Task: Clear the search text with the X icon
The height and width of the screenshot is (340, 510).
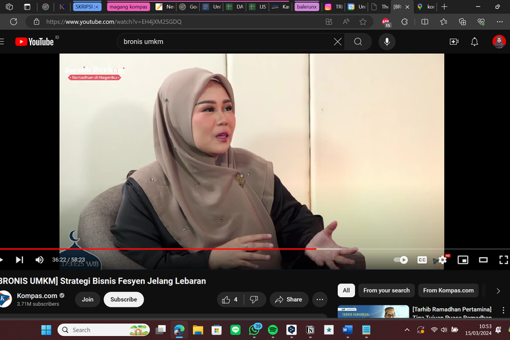Action: pos(337,41)
